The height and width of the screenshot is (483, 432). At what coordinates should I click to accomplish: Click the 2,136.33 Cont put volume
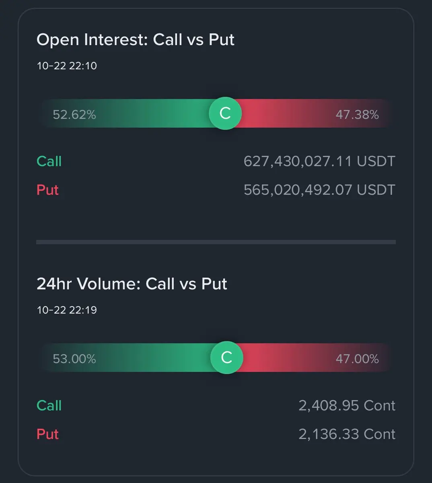[347, 434]
